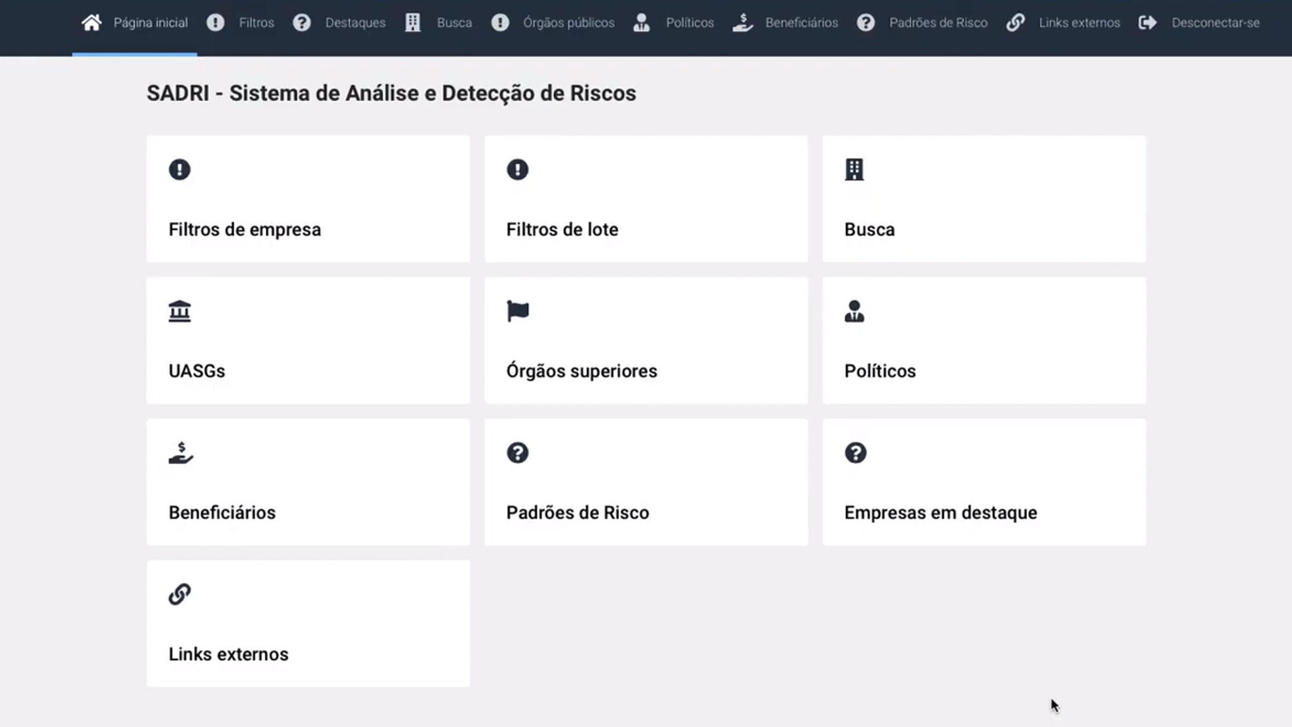Image resolution: width=1292 pixels, height=727 pixels.
Task: Click the bank icon on UASGs card
Action: 180,311
